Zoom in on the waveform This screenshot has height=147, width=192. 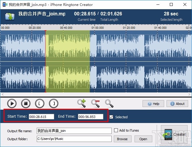point(81,103)
